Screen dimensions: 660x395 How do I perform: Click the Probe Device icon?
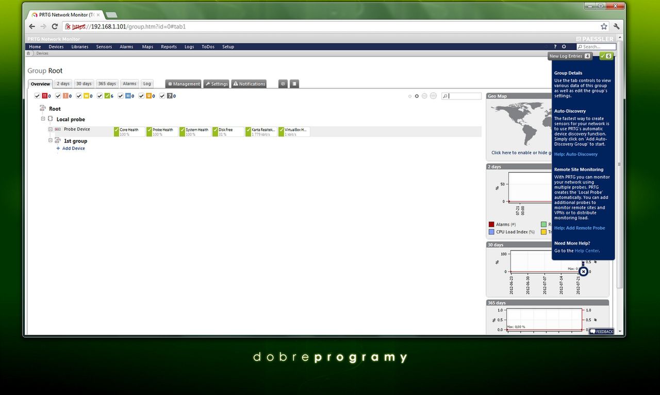(x=58, y=130)
